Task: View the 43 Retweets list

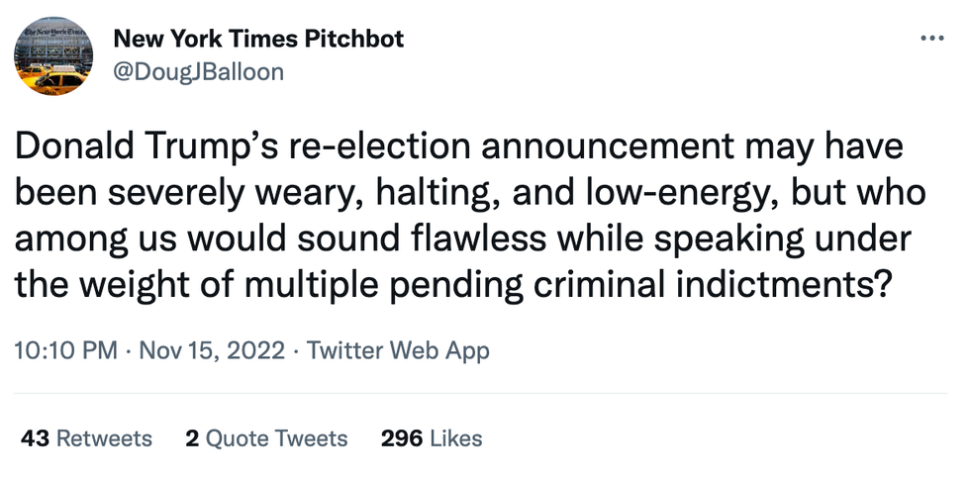Action: tap(87, 437)
